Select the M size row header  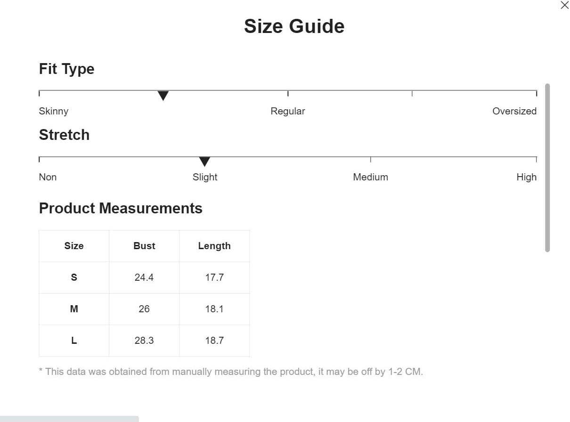(74, 309)
